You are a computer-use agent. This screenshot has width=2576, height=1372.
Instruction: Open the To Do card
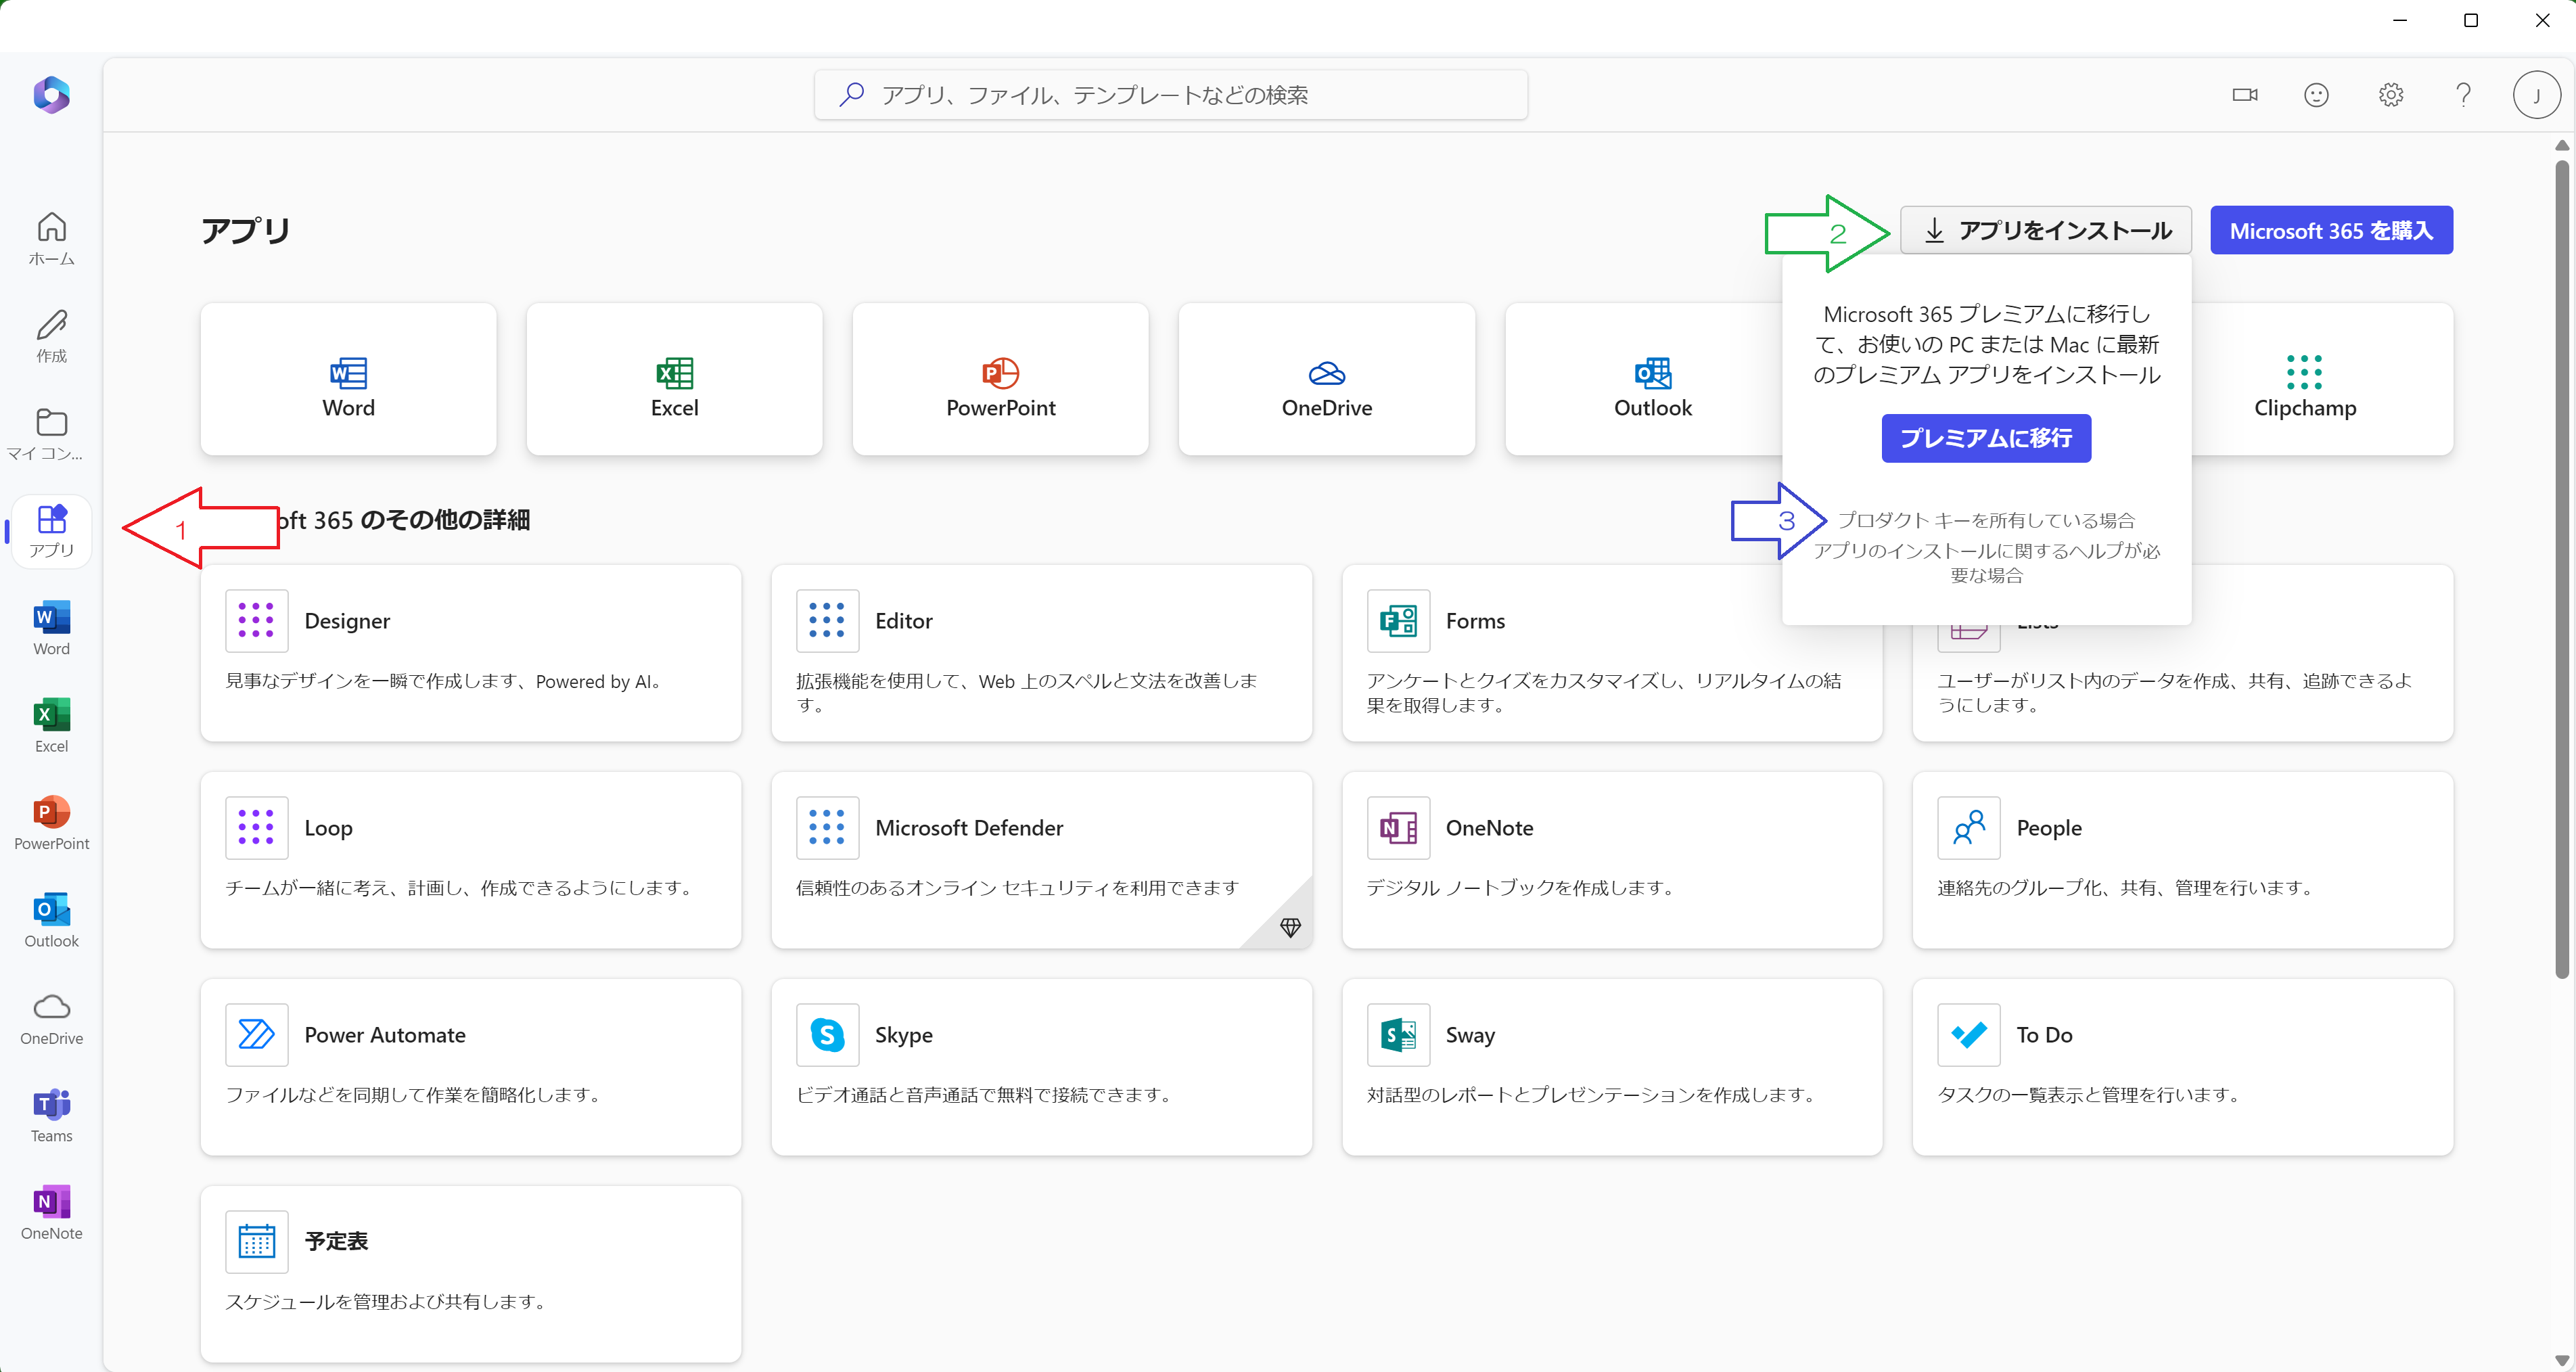pos(2182,1067)
